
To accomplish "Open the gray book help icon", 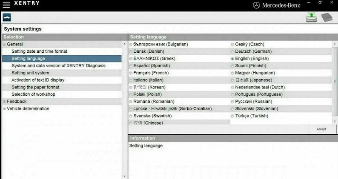I will (x=327, y=17).
